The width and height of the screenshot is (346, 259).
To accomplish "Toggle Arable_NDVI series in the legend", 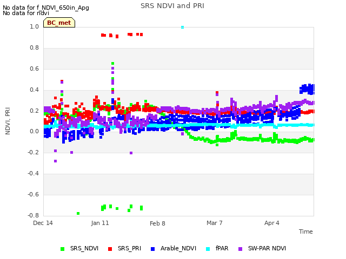I will click(x=173, y=248).
